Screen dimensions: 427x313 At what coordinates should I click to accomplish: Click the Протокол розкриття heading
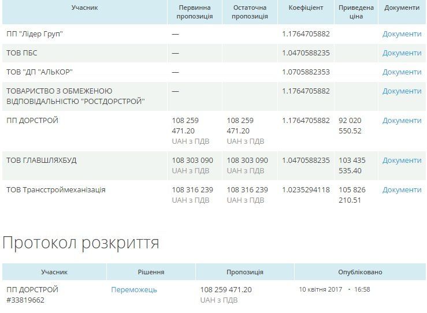(81, 243)
